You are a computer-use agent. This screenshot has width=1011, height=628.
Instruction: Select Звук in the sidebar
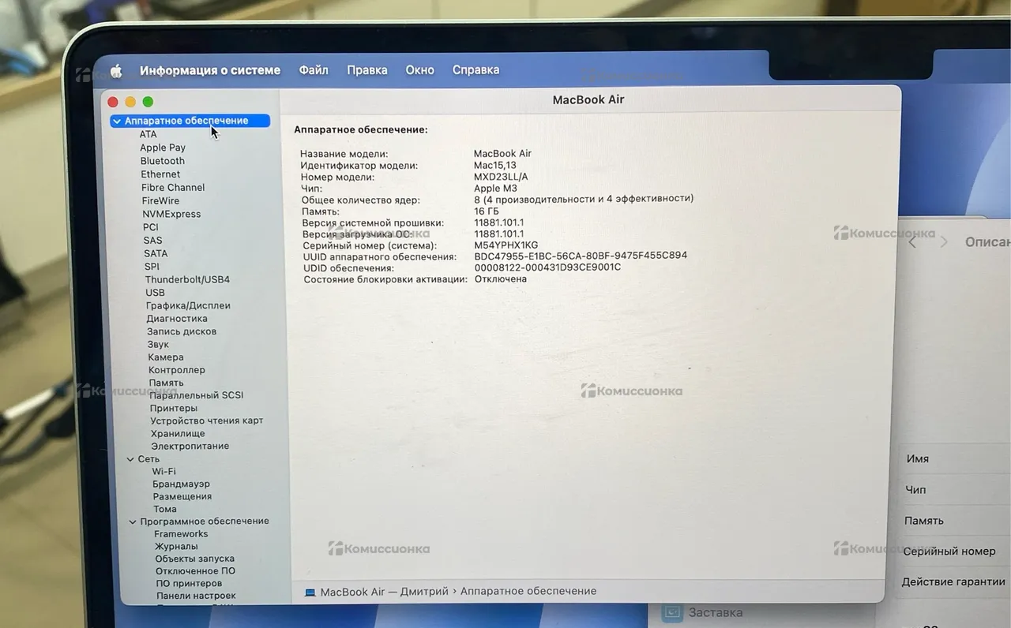click(158, 344)
